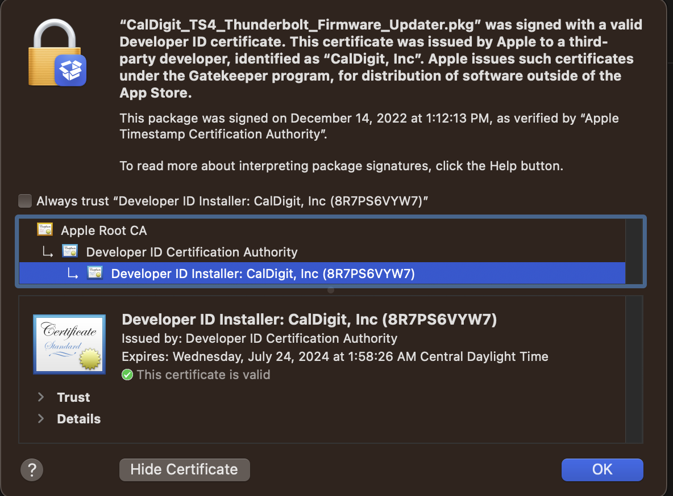Click the Hide Certificate button

click(x=184, y=469)
